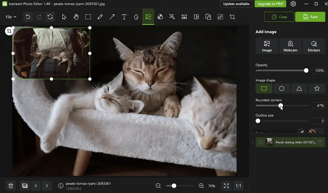Click the zoom out magnifier
The width and height of the screenshot is (328, 193).
(158, 186)
